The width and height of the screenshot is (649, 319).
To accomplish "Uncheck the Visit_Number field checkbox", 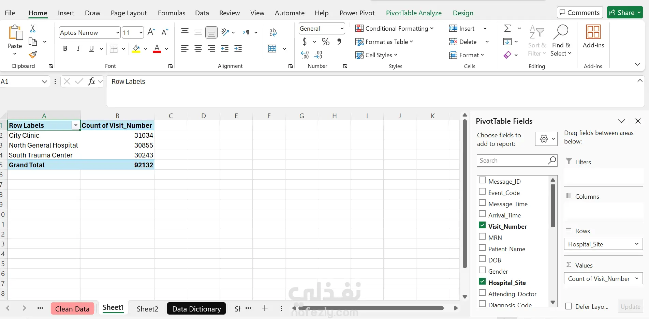I will pyautogui.click(x=482, y=225).
